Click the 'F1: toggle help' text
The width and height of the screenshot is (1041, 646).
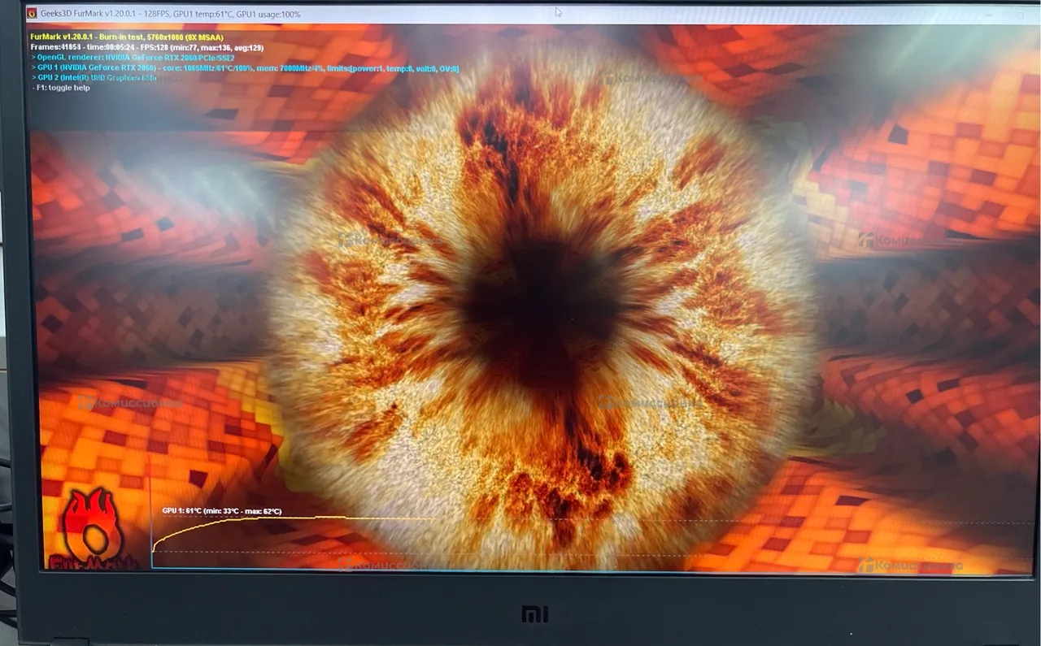[61, 88]
